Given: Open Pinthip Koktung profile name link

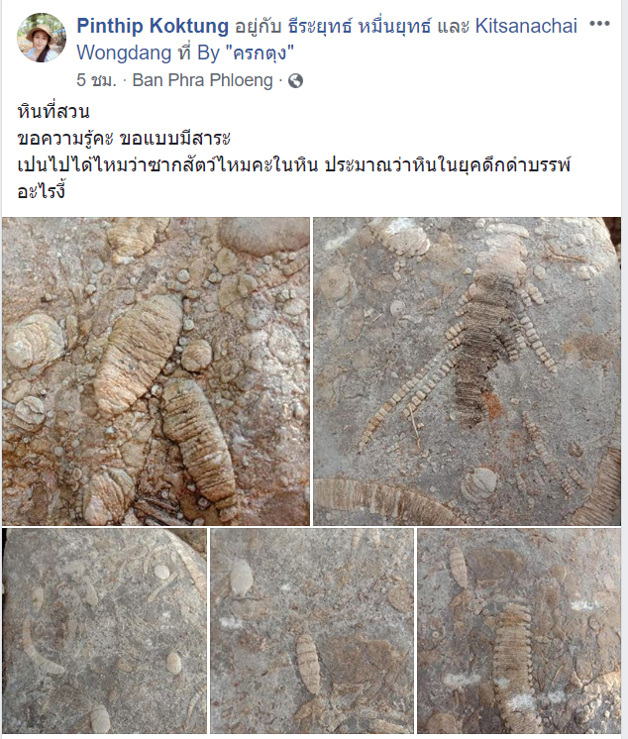Looking at the screenshot, I should pos(153,26).
